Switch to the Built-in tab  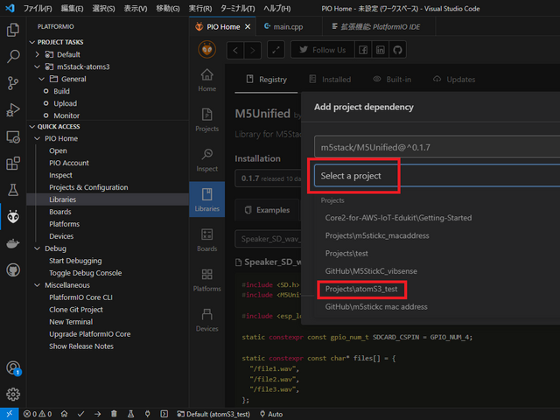pyautogui.click(x=392, y=80)
